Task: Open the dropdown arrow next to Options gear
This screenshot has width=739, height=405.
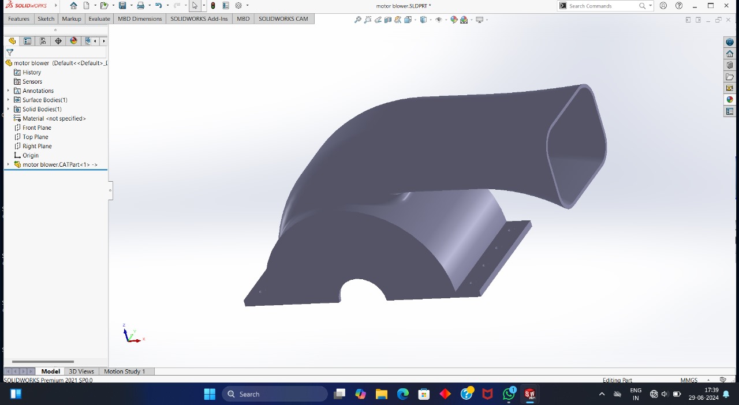Action: 247,6
